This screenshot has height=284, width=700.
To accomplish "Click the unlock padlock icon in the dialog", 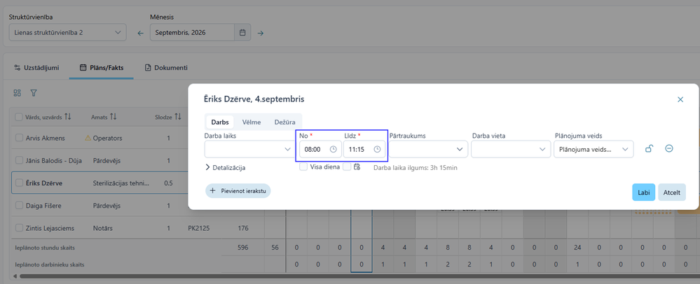I will pyautogui.click(x=649, y=149).
